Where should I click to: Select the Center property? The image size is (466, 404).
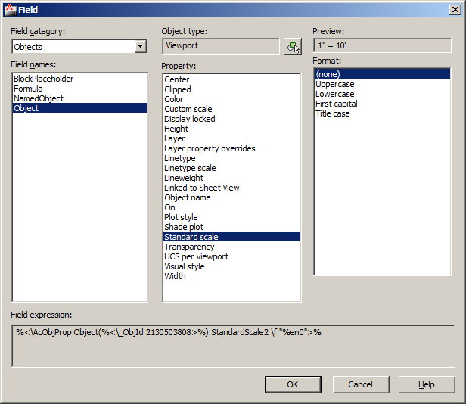[231, 79]
